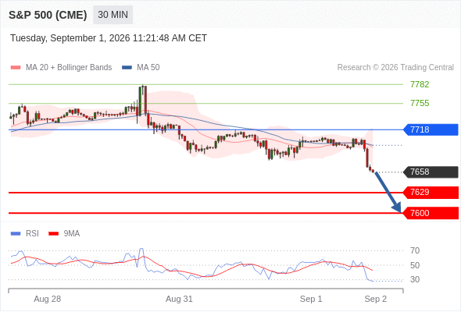Click the black 7658 current price tag
Screen dimensions: 461x312
click(431, 172)
